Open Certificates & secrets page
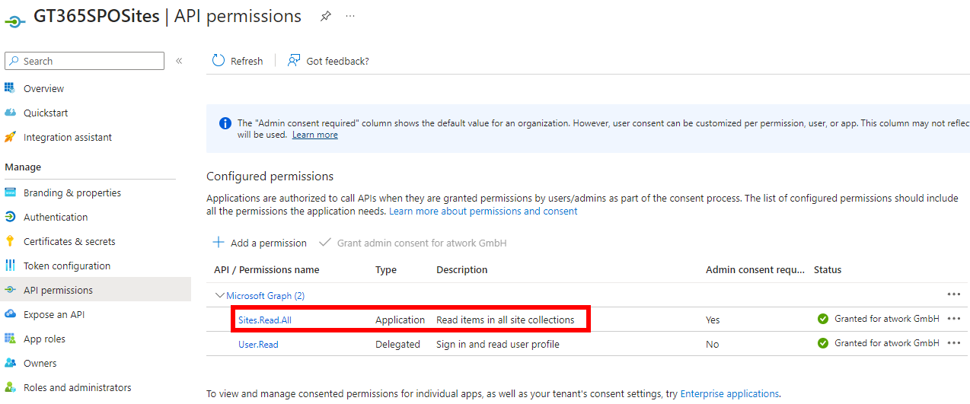 tap(69, 241)
